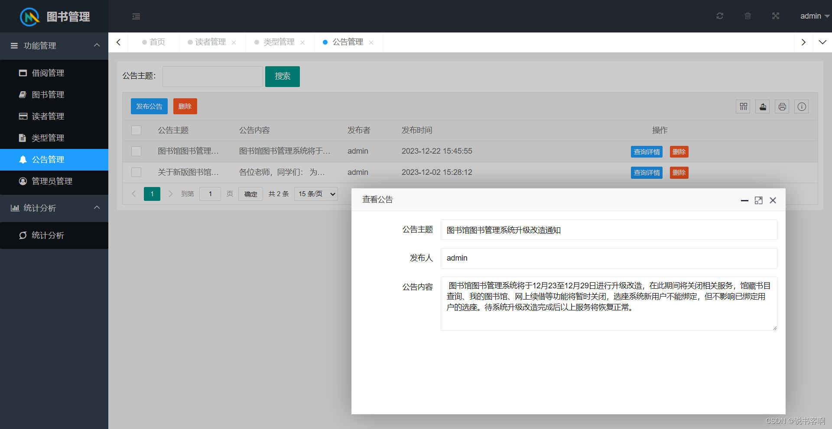Click cell 关于新版图书馆…
The height and width of the screenshot is (429, 832).
(188, 172)
